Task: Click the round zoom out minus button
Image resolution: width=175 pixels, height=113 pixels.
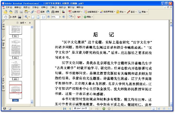Action: tap(48, 17)
